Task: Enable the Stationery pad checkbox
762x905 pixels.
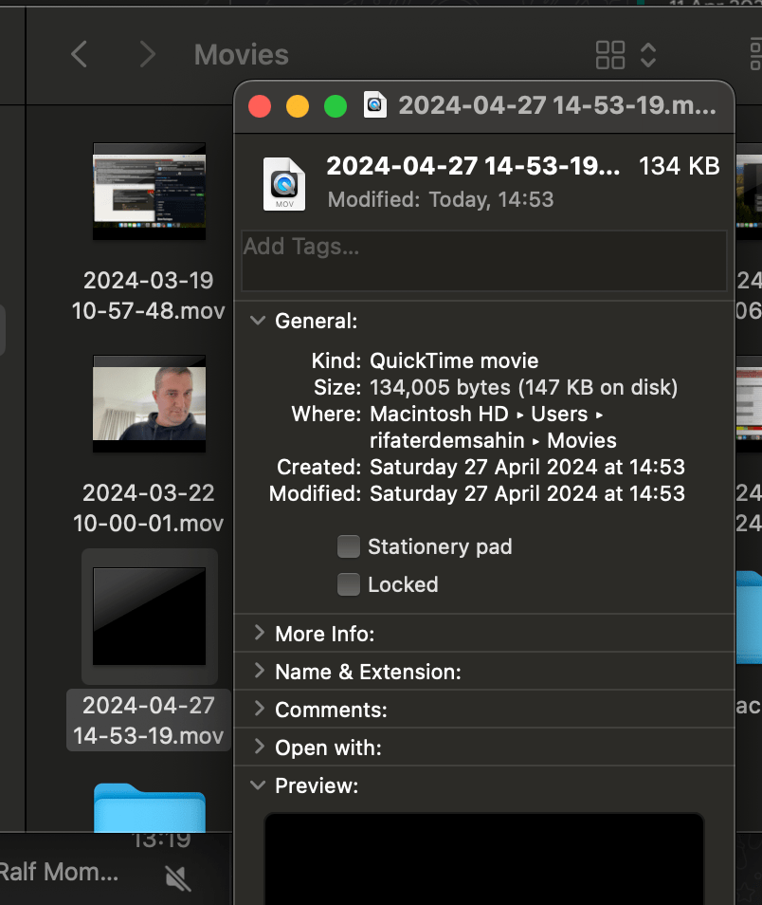Action: click(x=349, y=546)
